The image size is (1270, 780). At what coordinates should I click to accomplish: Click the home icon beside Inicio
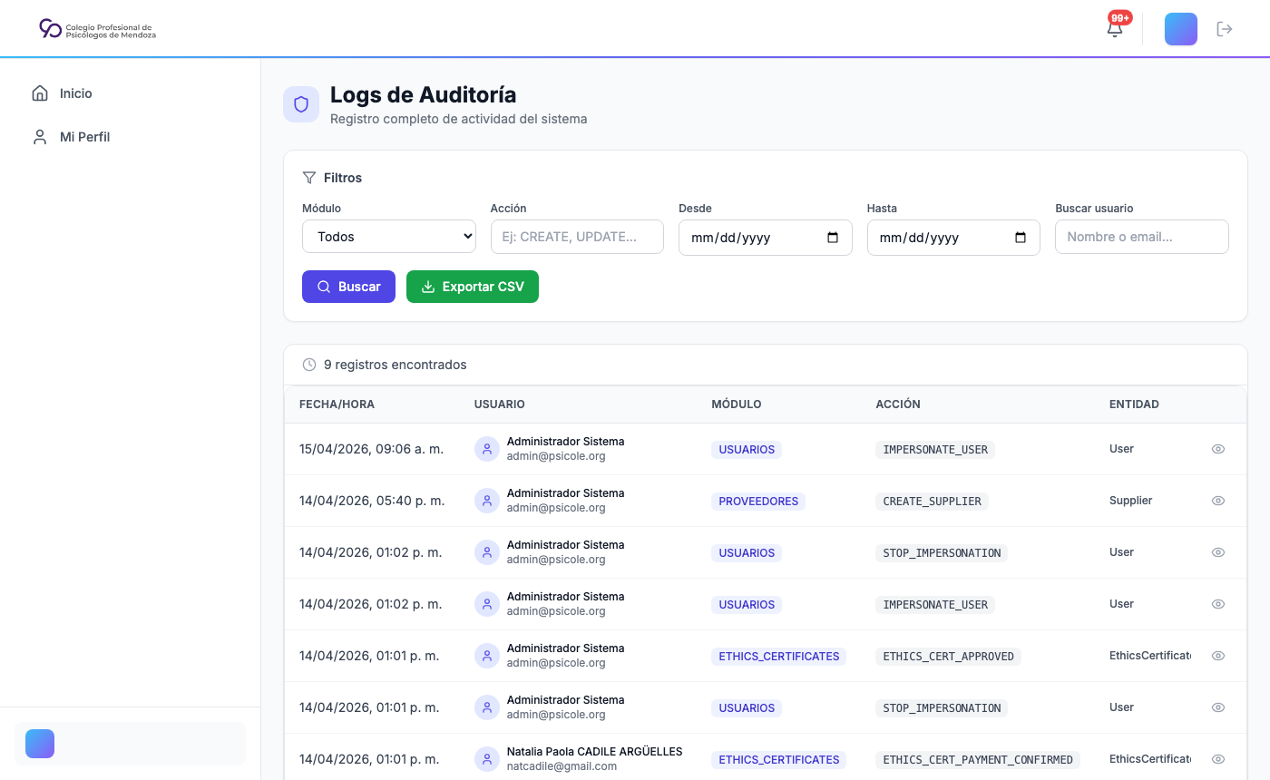(40, 93)
